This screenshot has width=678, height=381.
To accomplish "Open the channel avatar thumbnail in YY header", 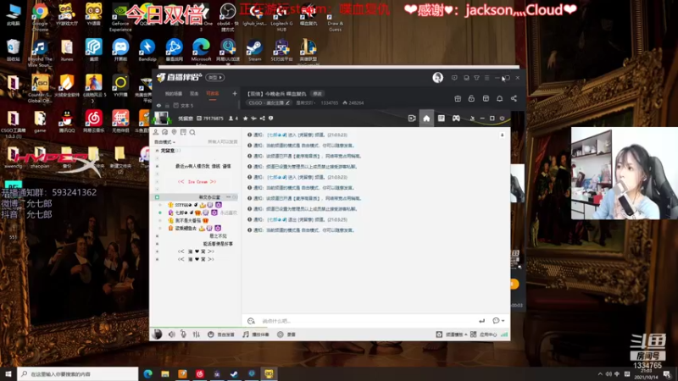I will pyautogui.click(x=161, y=118).
